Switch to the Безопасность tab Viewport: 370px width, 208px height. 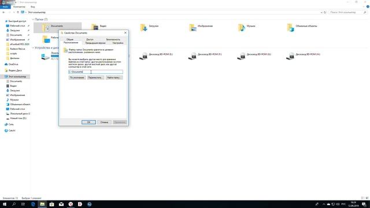(113, 39)
